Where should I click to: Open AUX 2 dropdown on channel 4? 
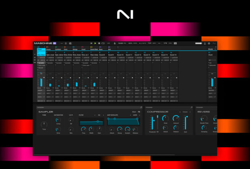tap(67, 97)
